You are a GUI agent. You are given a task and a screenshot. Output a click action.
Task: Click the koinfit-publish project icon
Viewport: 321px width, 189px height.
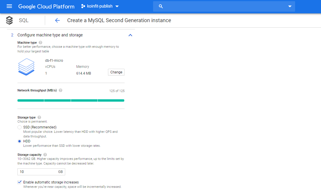click(83, 6)
